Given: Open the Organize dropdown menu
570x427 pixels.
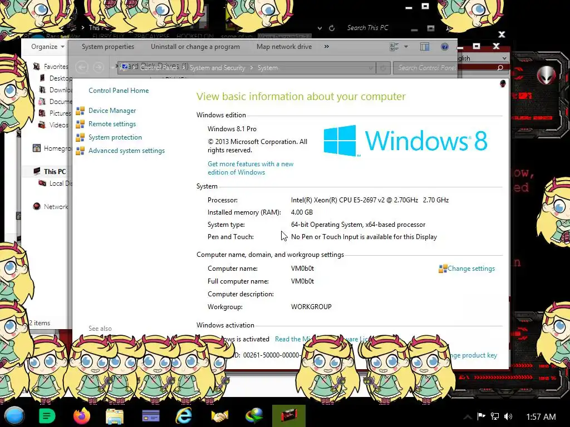Looking at the screenshot, I should (x=48, y=47).
